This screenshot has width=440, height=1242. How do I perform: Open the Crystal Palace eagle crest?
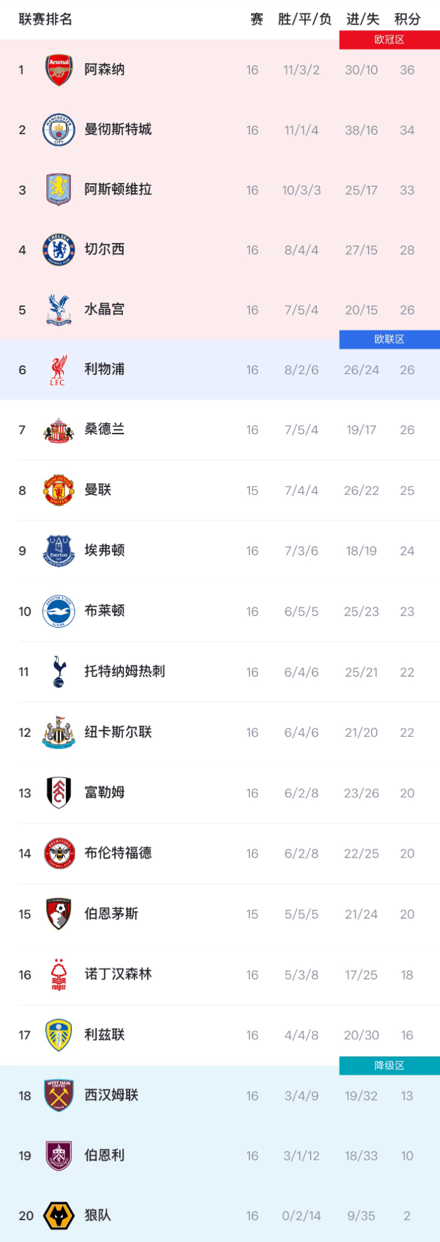[x=59, y=310]
